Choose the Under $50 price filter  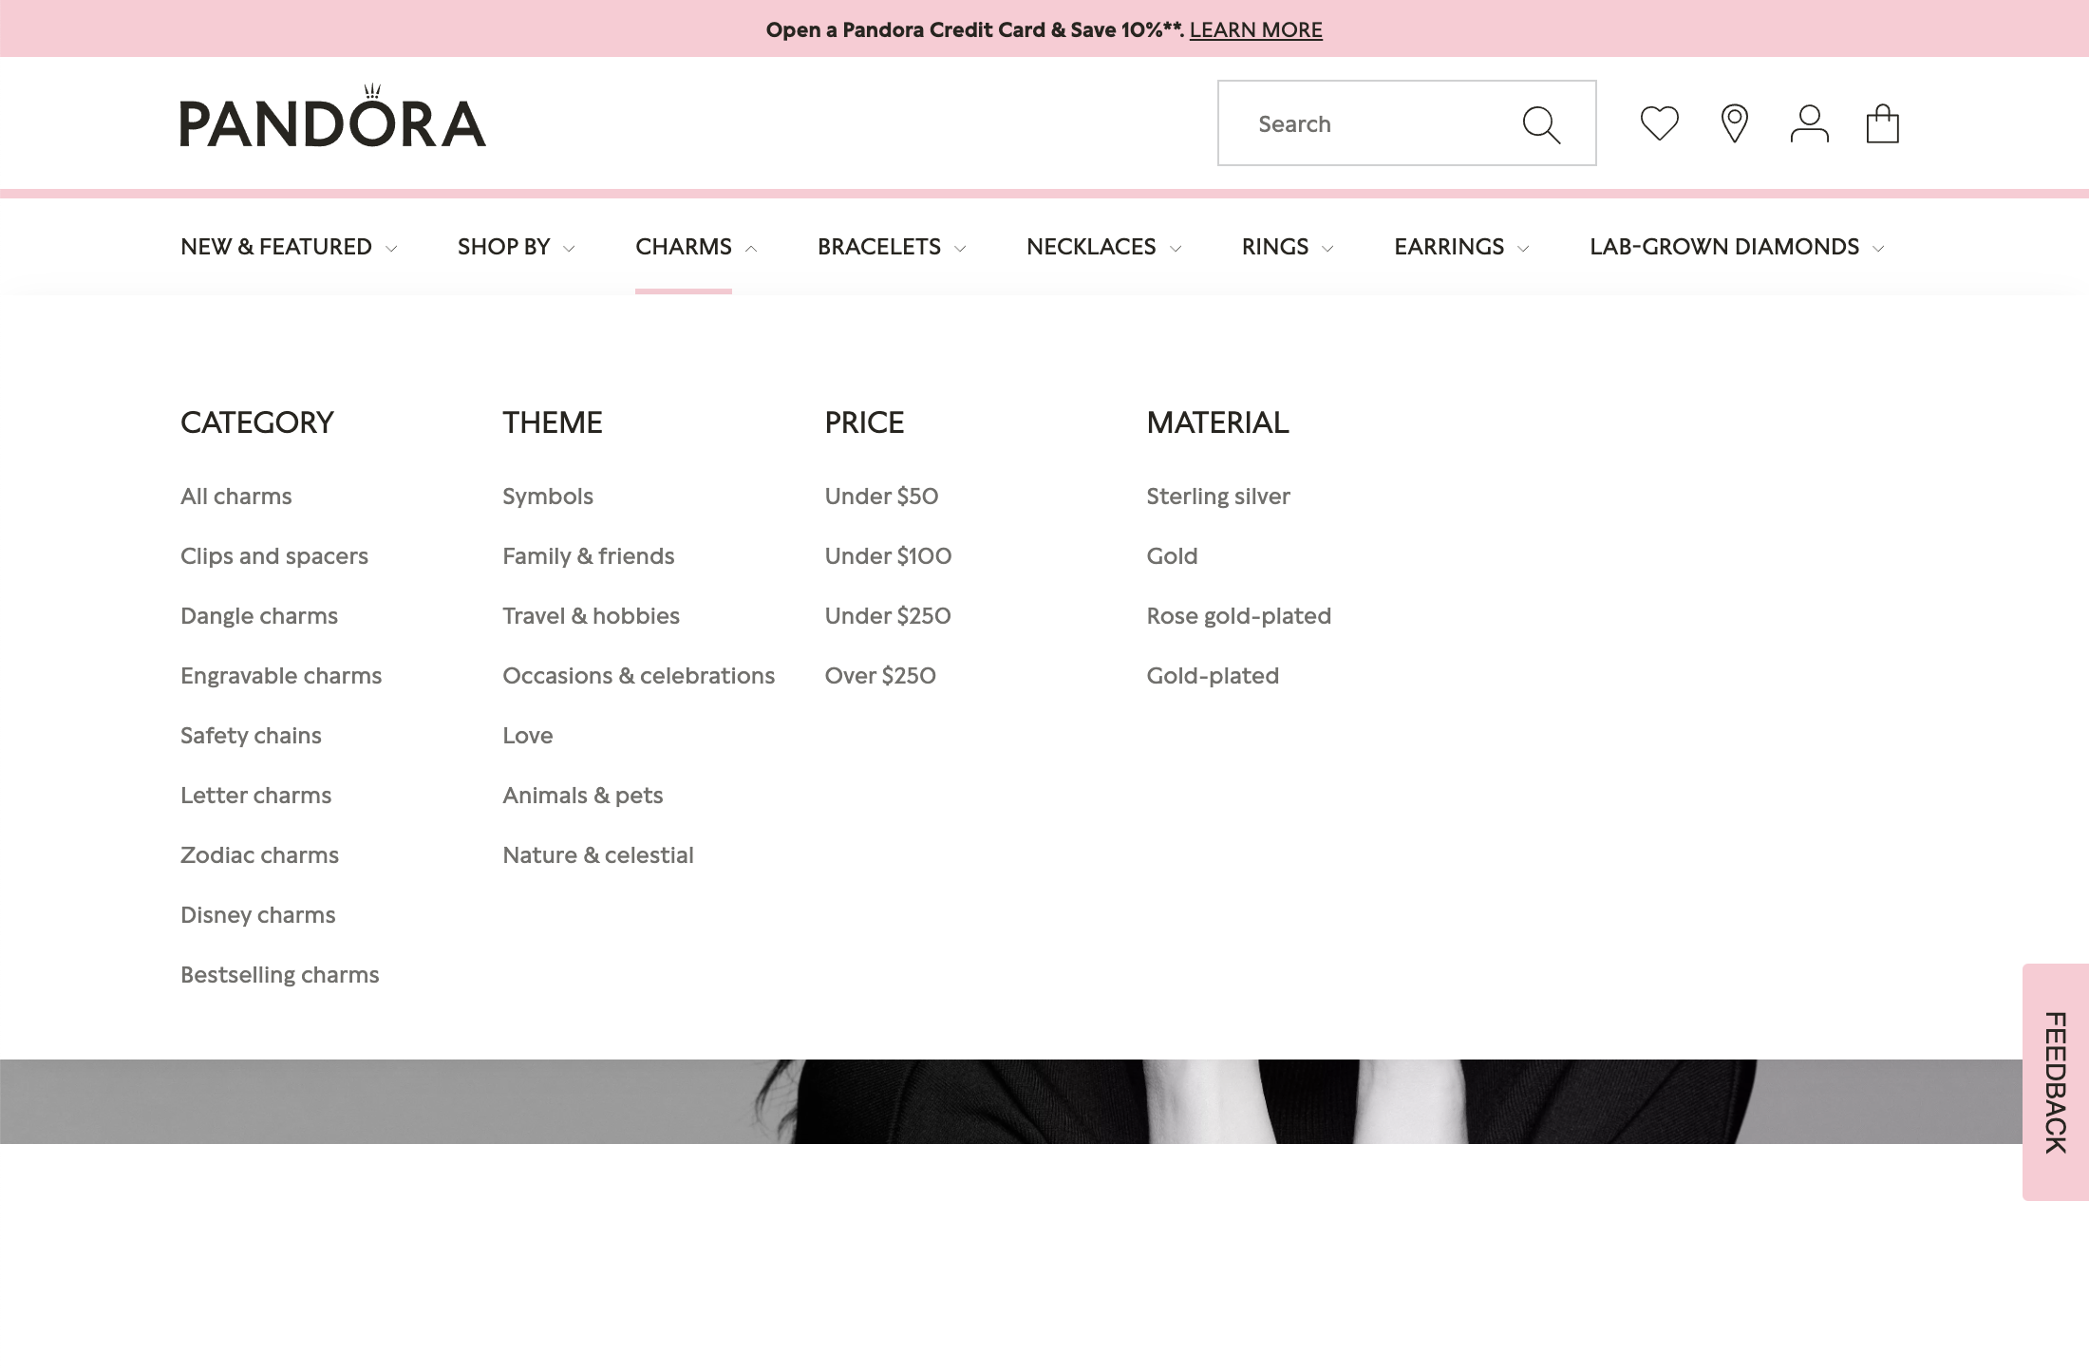click(x=881, y=495)
